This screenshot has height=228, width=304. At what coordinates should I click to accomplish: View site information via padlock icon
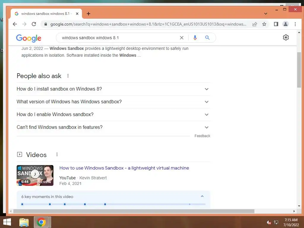[x=46, y=24]
